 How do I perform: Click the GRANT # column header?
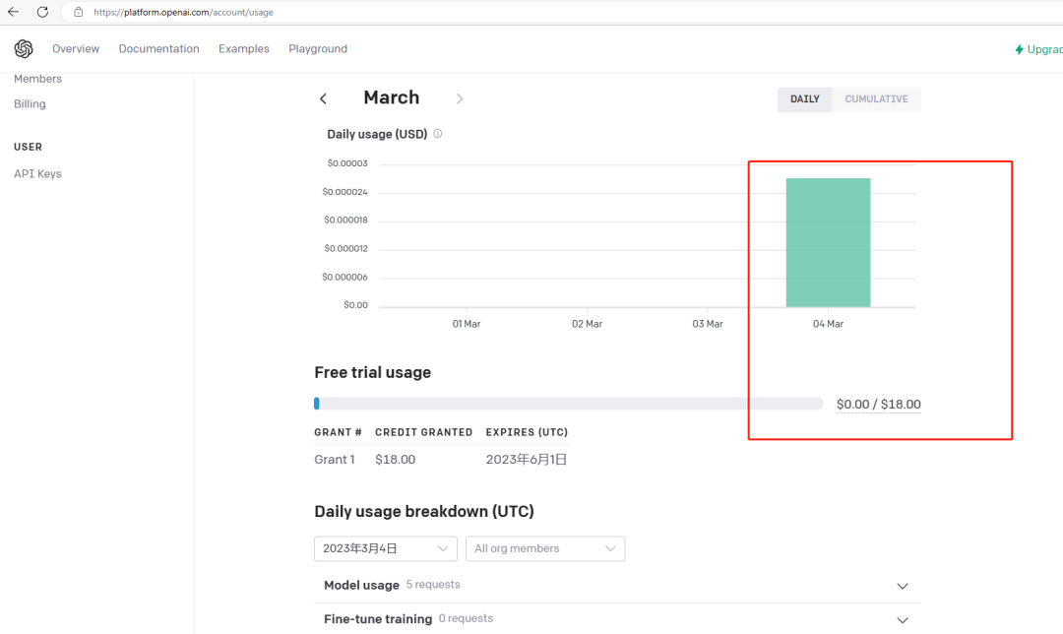point(338,432)
